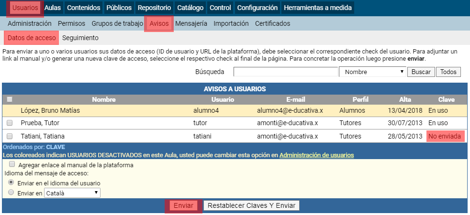Open the Aulas top menu
Viewport: 470px width, 215px height.
click(53, 8)
